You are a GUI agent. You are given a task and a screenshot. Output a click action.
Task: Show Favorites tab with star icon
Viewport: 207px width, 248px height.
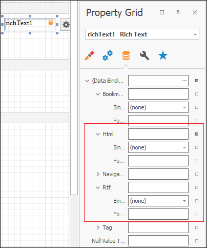point(163,55)
